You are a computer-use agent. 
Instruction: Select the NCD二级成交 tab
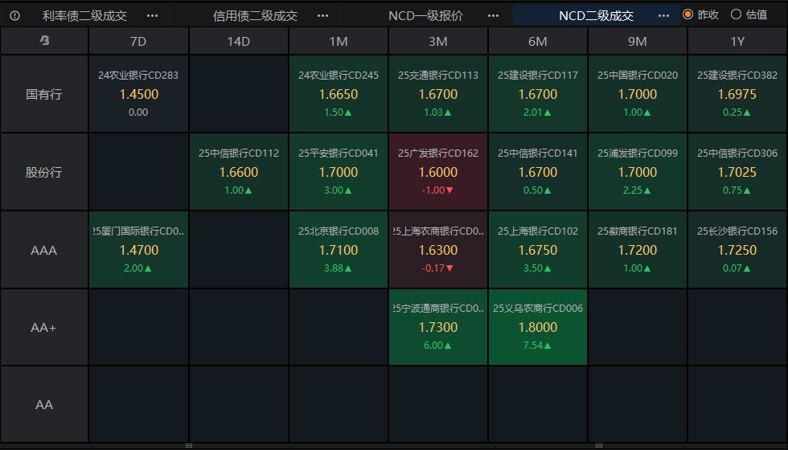click(596, 15)
